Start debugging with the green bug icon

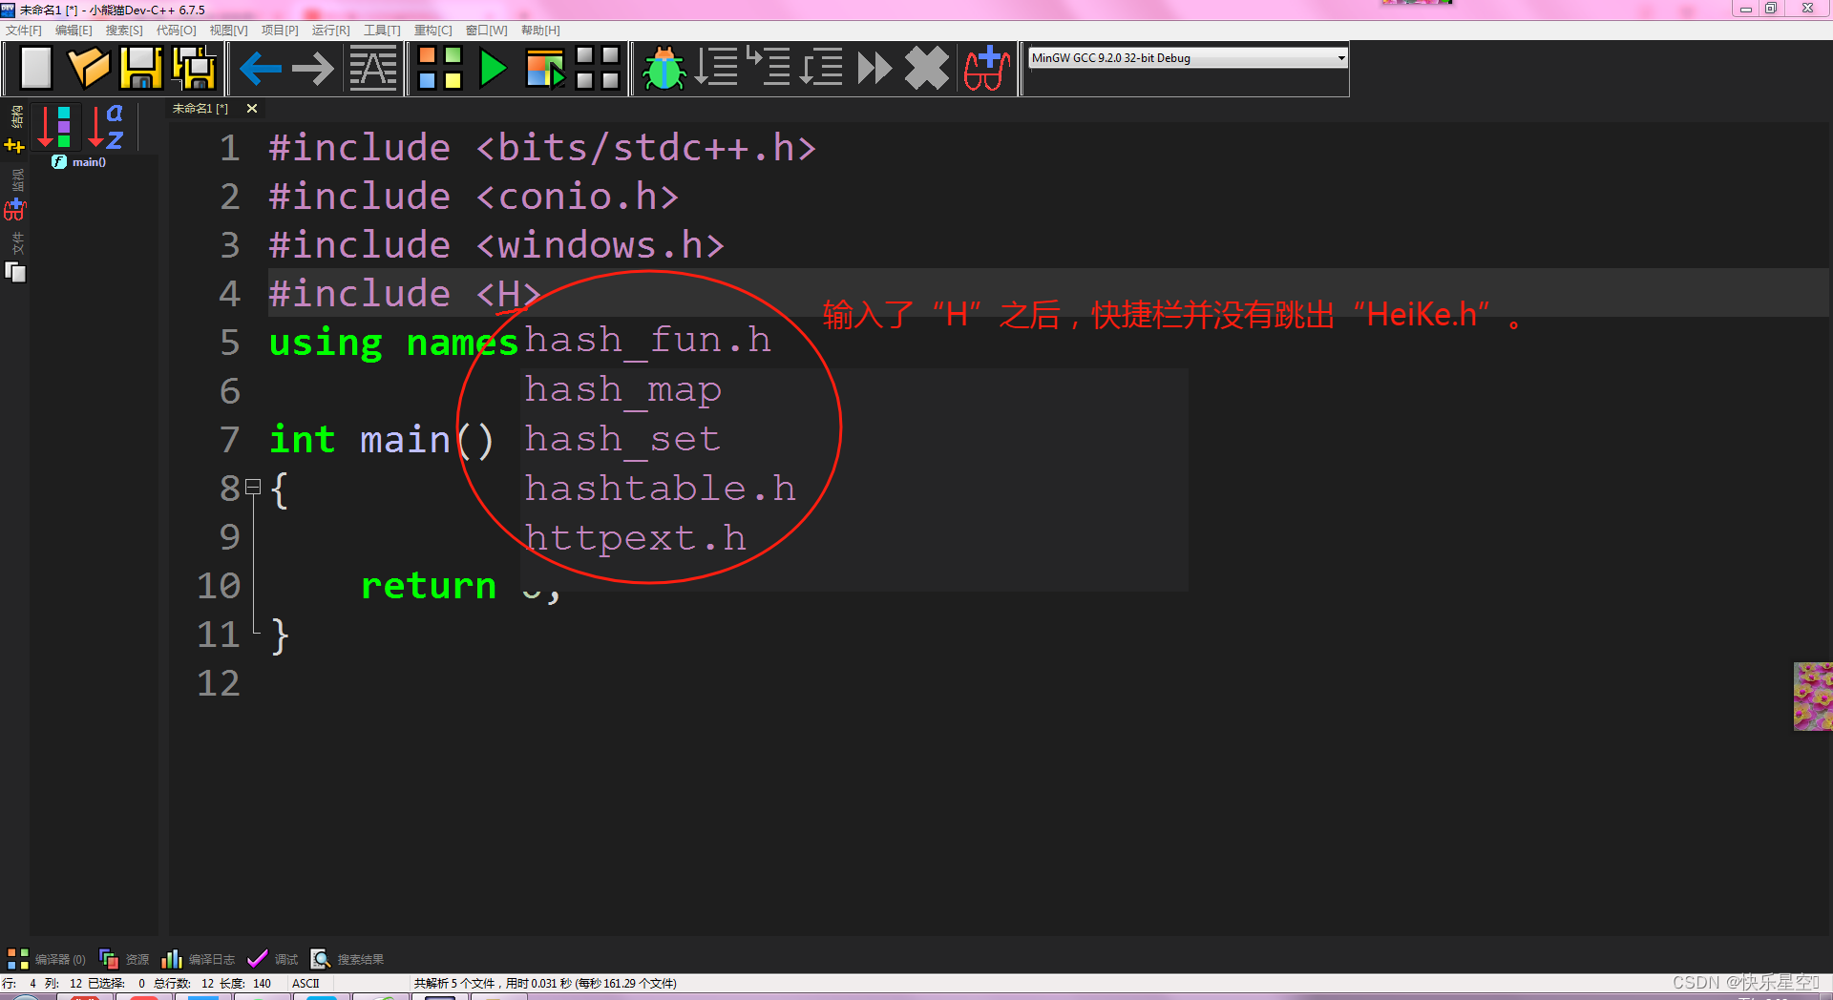pos(664,69)
